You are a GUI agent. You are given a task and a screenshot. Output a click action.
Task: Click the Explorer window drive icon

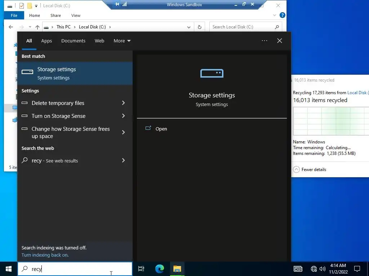tap(10, 6)
